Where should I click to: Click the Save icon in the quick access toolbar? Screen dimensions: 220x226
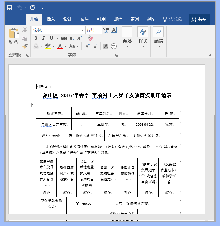[10, 7]
